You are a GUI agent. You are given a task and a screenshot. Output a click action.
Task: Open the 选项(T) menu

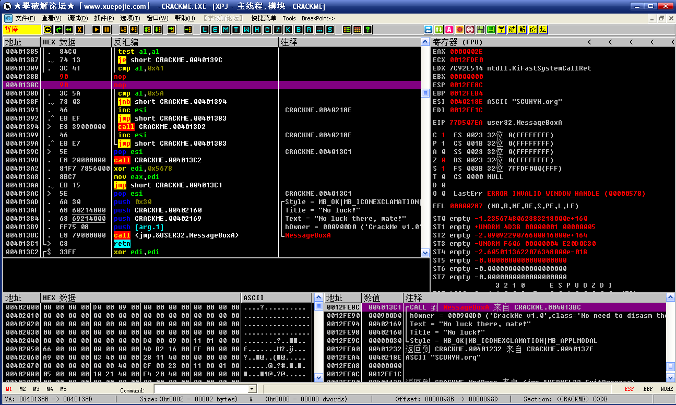pos(130,18)
